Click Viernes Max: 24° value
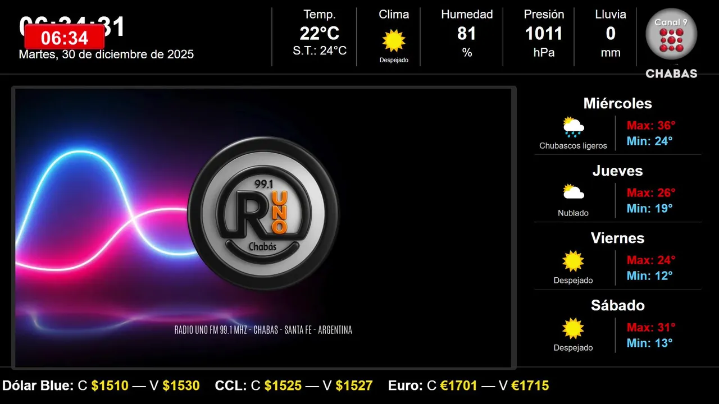Screen dimensions: 719x404 pyautogui.click(x=651, y=260)
